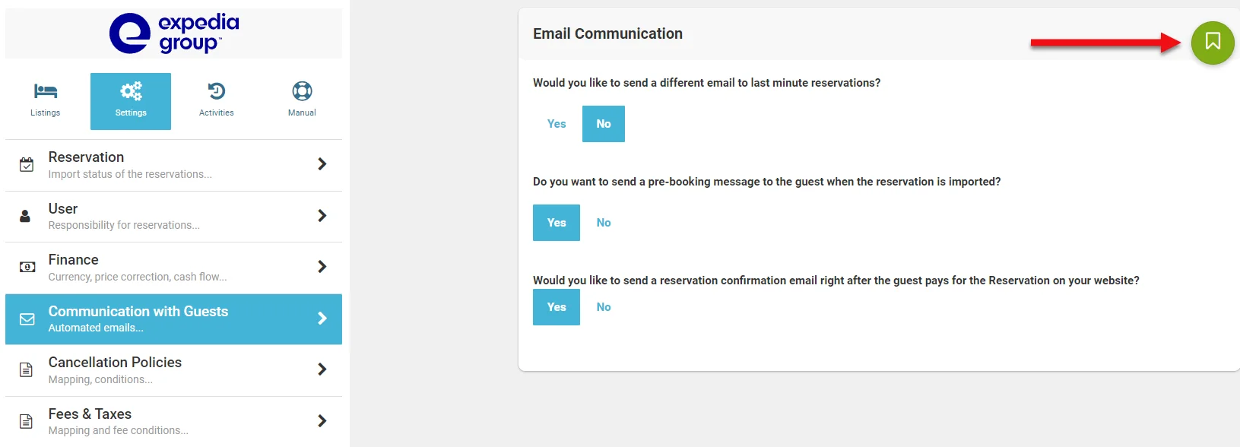Open the Cancellation Policies menu item
Viewport: 1240px width, 447px height.
[x=173, y=370]
